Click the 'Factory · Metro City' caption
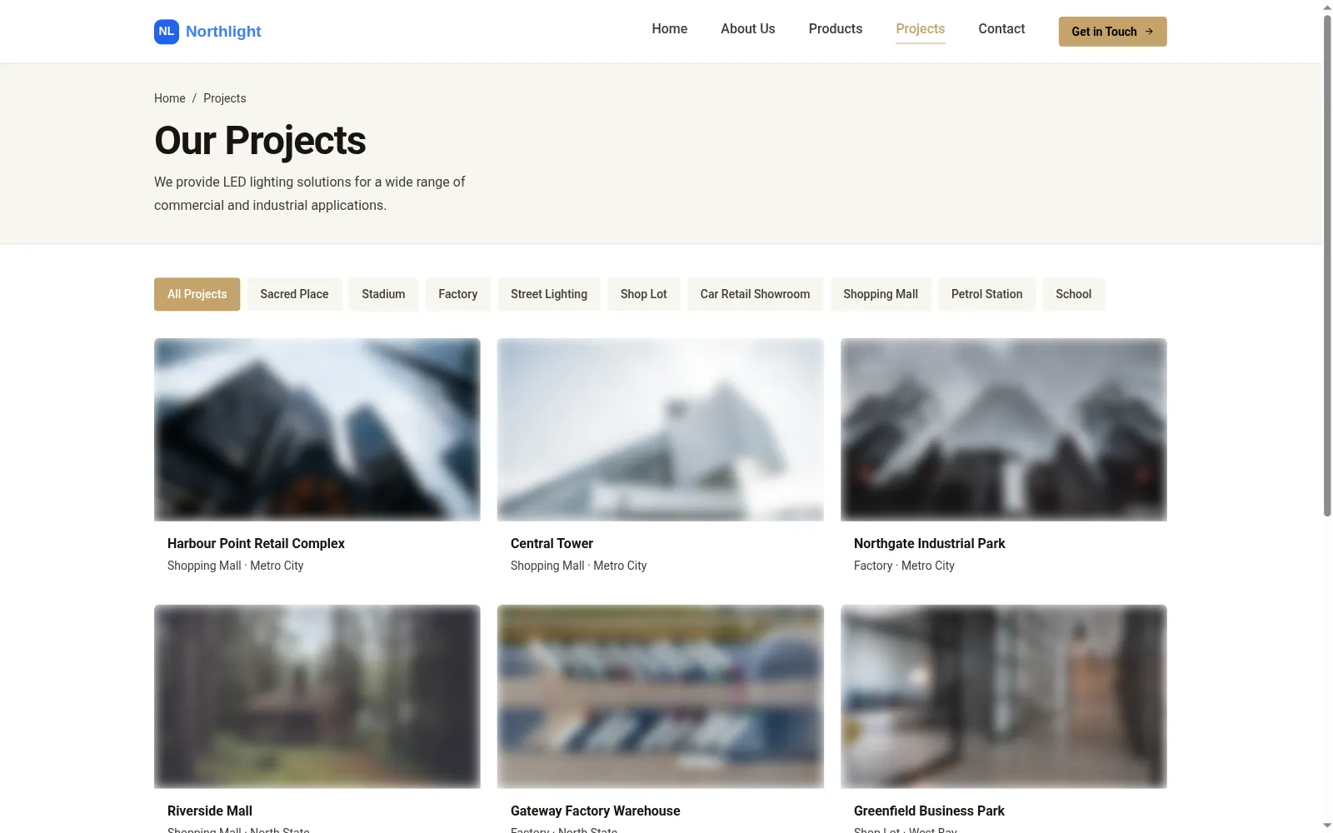Screen dimensions: 1333x833 904,566
